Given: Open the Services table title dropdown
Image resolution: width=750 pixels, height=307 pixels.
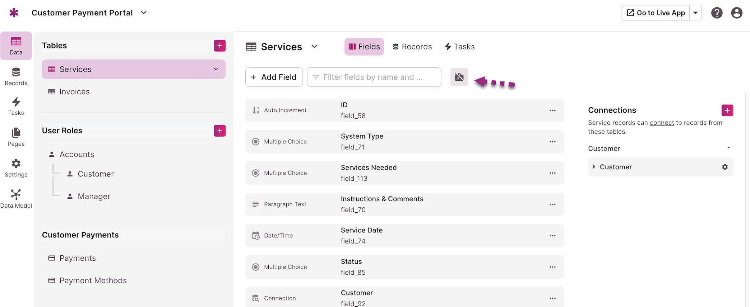Looking at the screenshot, I should point(314,47).
